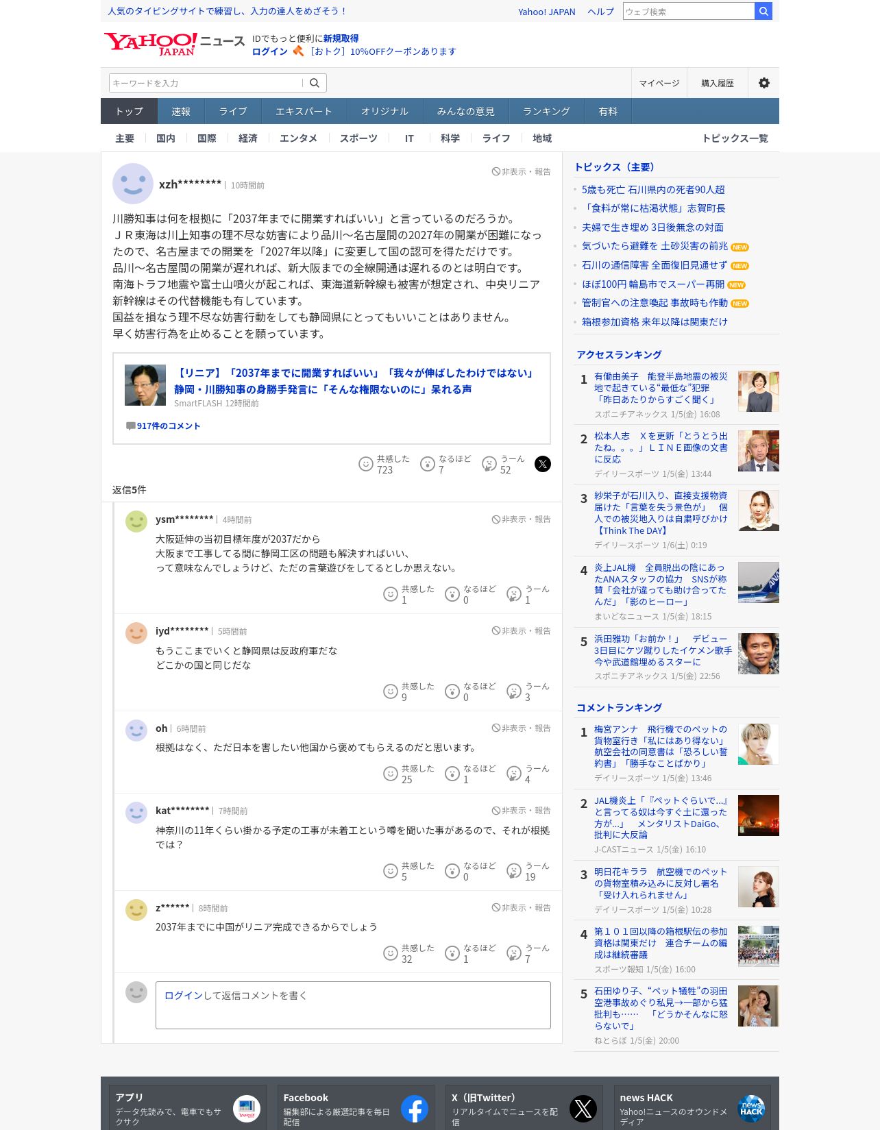This screenshot has height=1130, width=880.
Task: Select the スポーツ category
Action: click(358, 138)
